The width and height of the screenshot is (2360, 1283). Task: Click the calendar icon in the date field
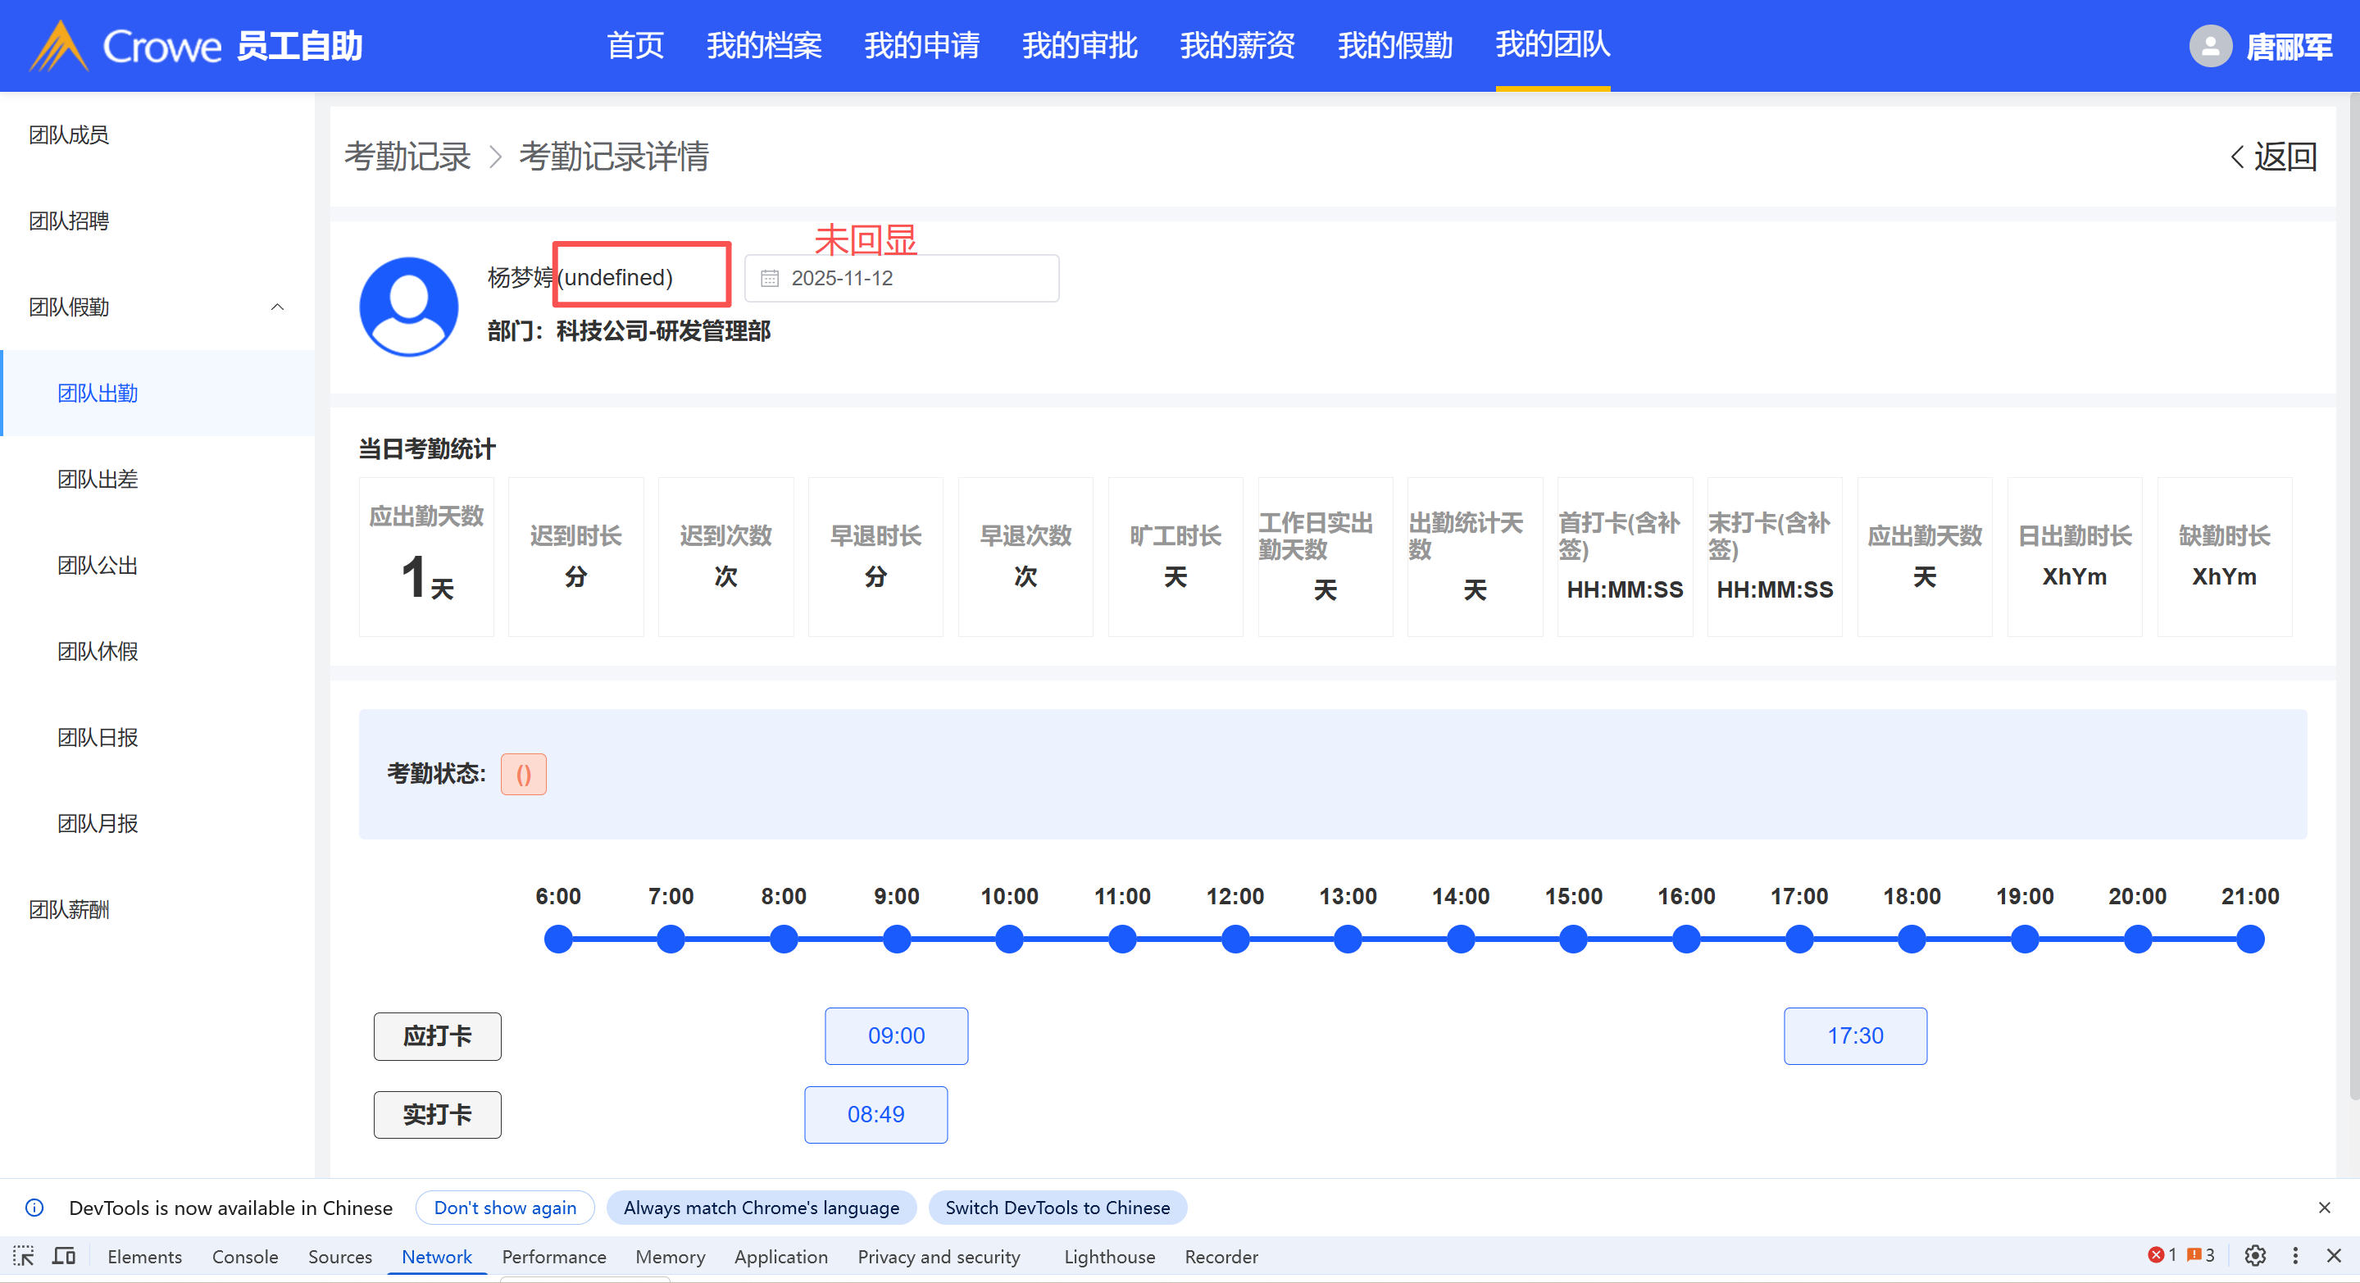pyautogui.click(x=770, y=279)
